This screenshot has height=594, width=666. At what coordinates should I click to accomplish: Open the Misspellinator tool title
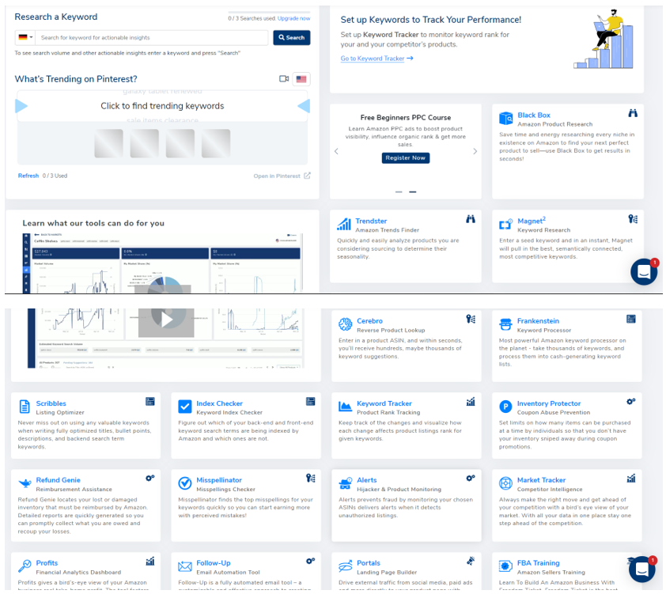(219, 480)
